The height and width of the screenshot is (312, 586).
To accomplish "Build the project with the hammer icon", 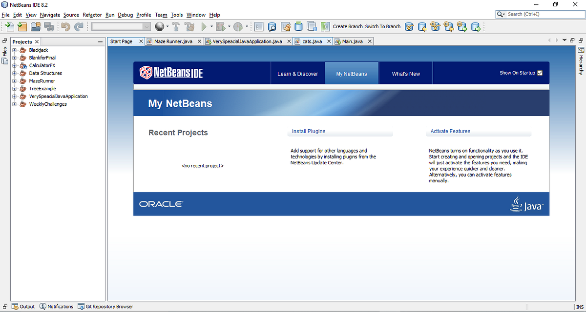I will pyautogui.click(x=176, y=26).
